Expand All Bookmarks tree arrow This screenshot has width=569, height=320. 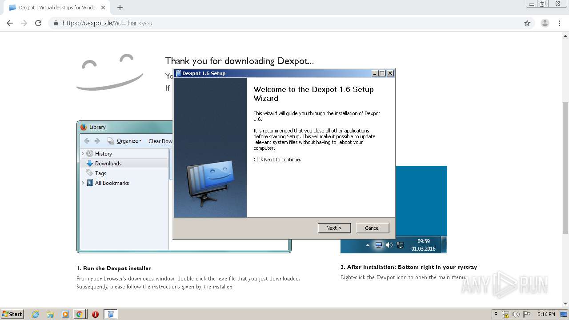coord(83,183)
